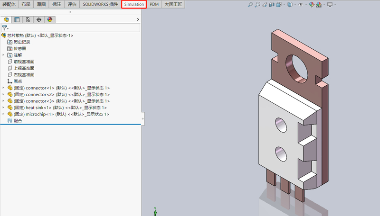Open the Hide/Show Items eye dropdown
This screenshot has width=380, height=216.
(301, 5)
